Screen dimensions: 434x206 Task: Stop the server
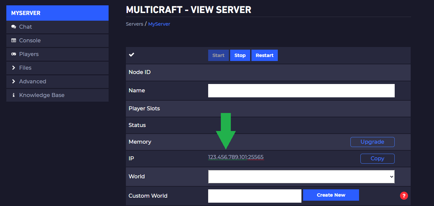tap(240, 55)
